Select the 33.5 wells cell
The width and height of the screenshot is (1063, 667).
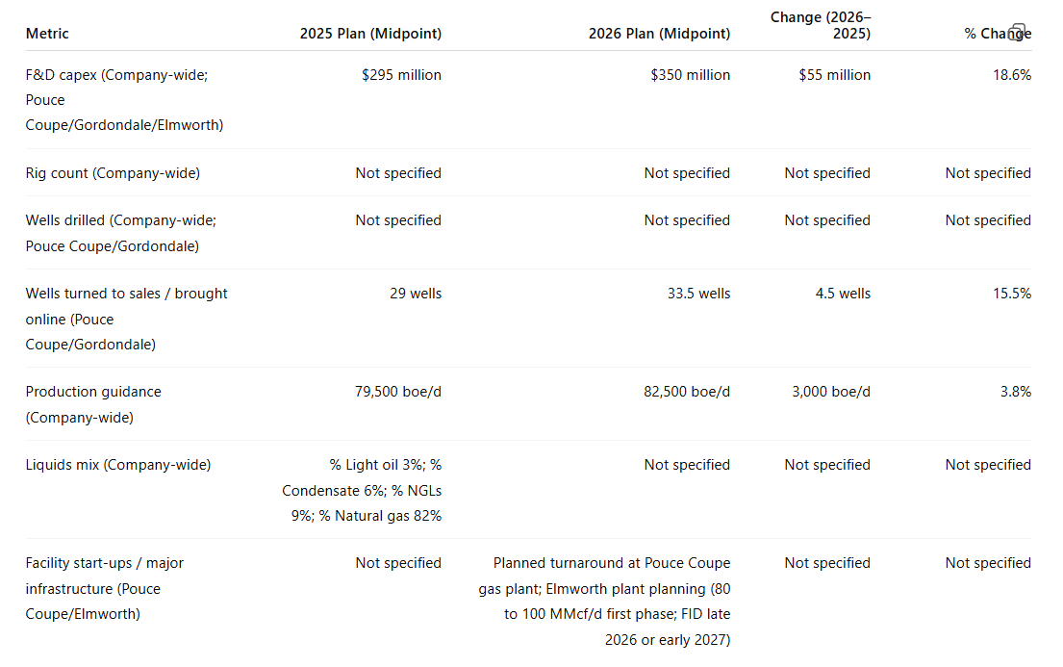(699, 294)
